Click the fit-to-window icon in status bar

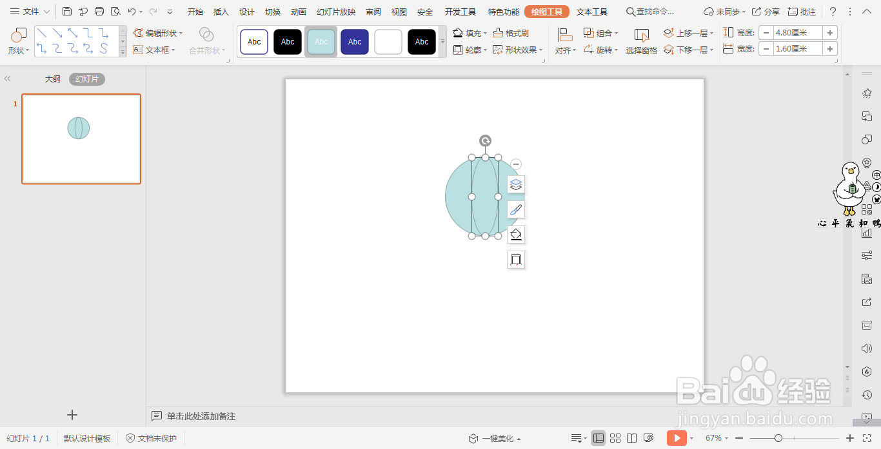(x=866, y=438)
